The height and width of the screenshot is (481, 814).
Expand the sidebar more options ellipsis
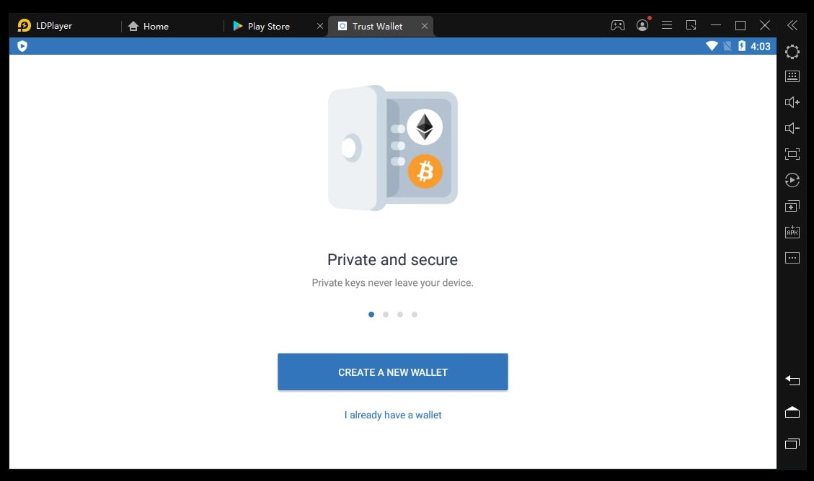pos(792,257)
